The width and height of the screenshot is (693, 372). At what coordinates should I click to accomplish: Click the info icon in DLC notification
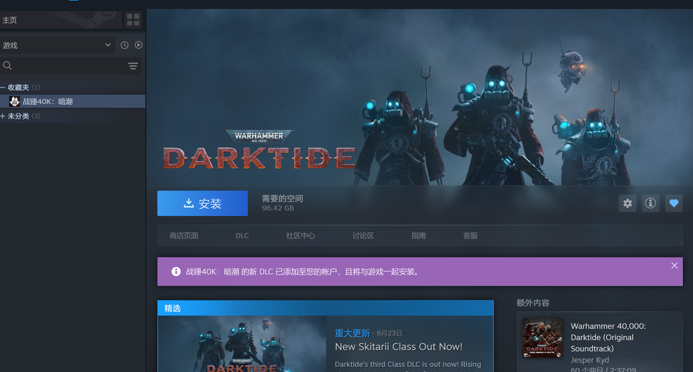(176, 271)
